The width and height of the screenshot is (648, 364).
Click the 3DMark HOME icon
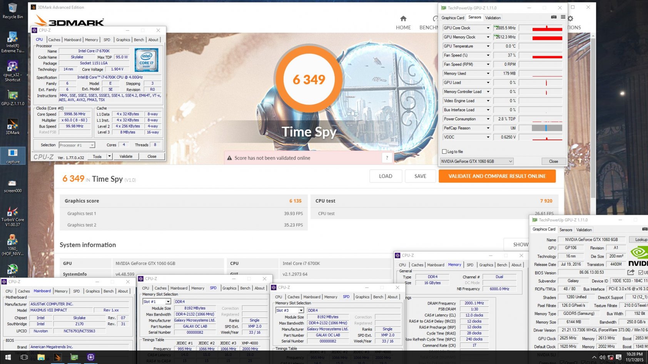[403, 18]
